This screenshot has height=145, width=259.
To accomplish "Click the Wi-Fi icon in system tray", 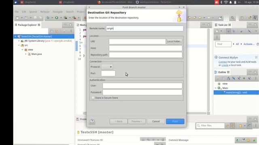I will (226, 2).
